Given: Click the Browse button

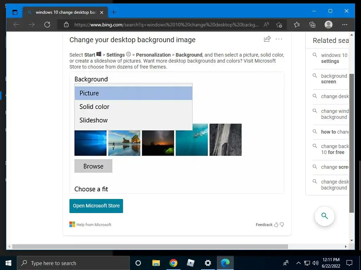Looking at the screenshot, I should click(93, 166).
